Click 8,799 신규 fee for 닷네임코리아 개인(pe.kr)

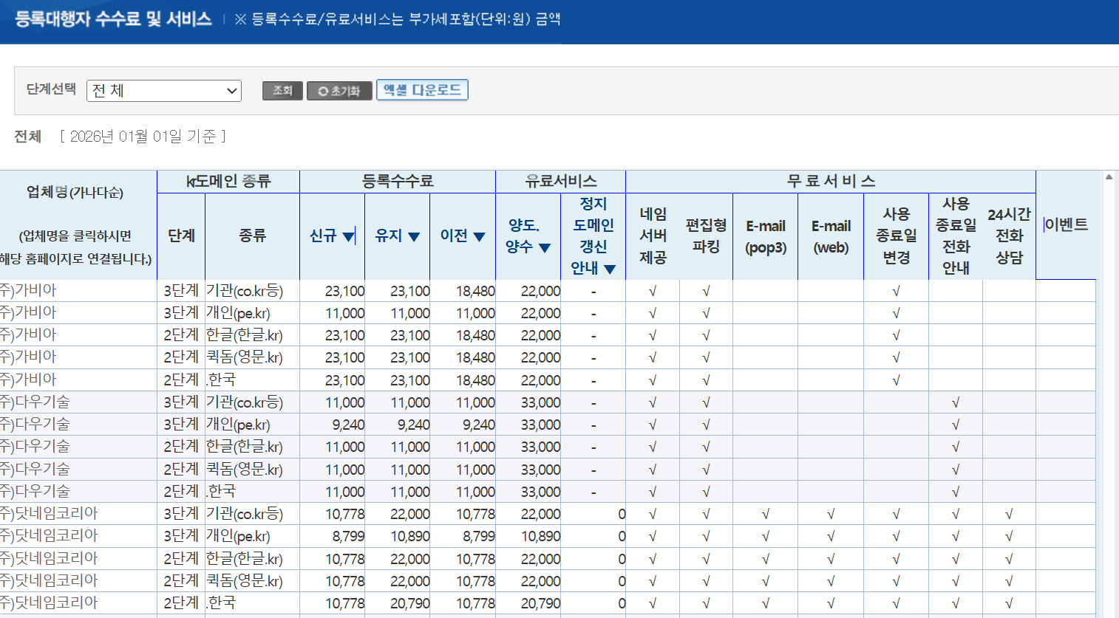click(348, 536)
